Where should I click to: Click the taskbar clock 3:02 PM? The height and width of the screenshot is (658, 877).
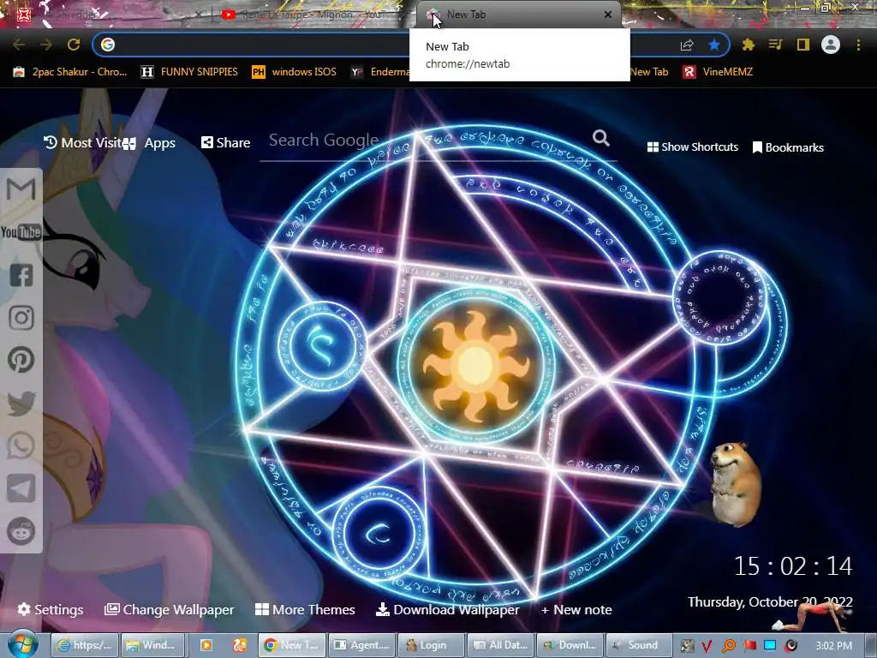point(834,646)
